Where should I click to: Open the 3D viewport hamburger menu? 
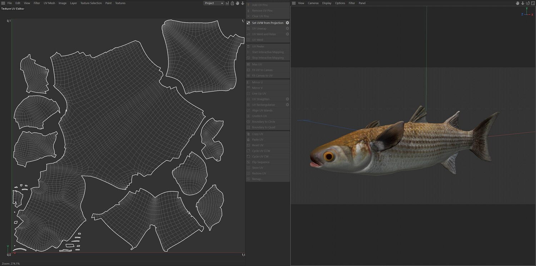294,3
